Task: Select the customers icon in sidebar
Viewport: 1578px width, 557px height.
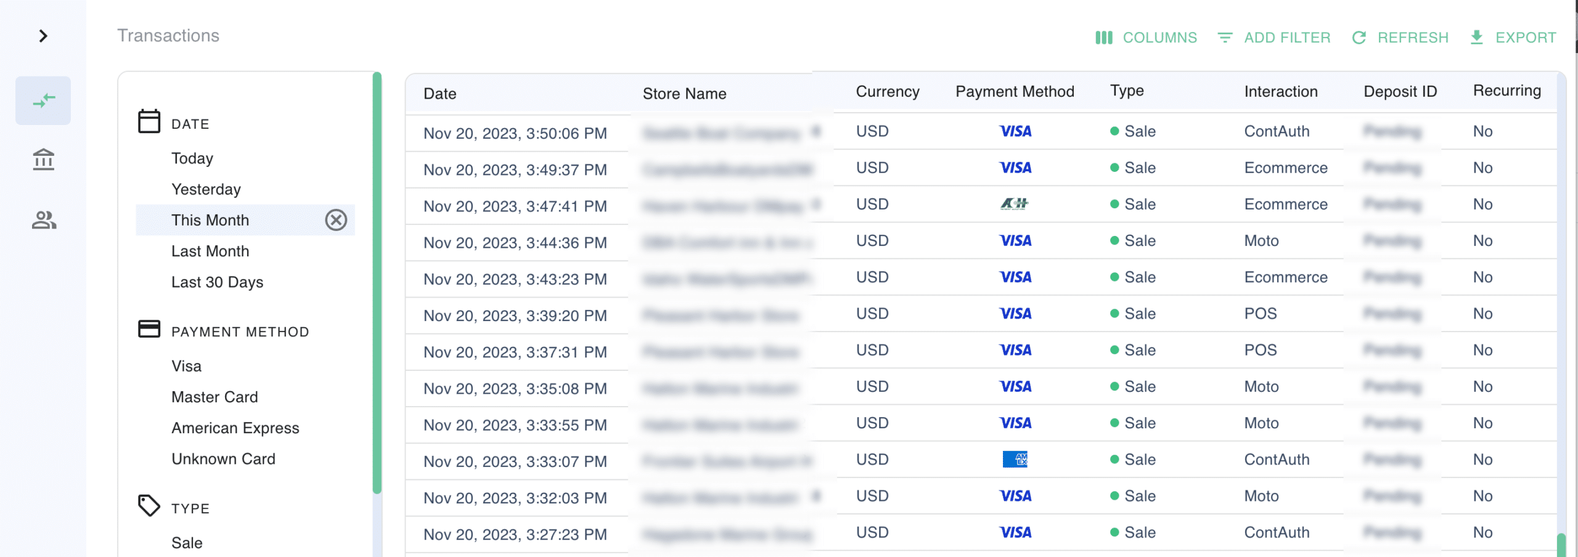Action: 43,220
